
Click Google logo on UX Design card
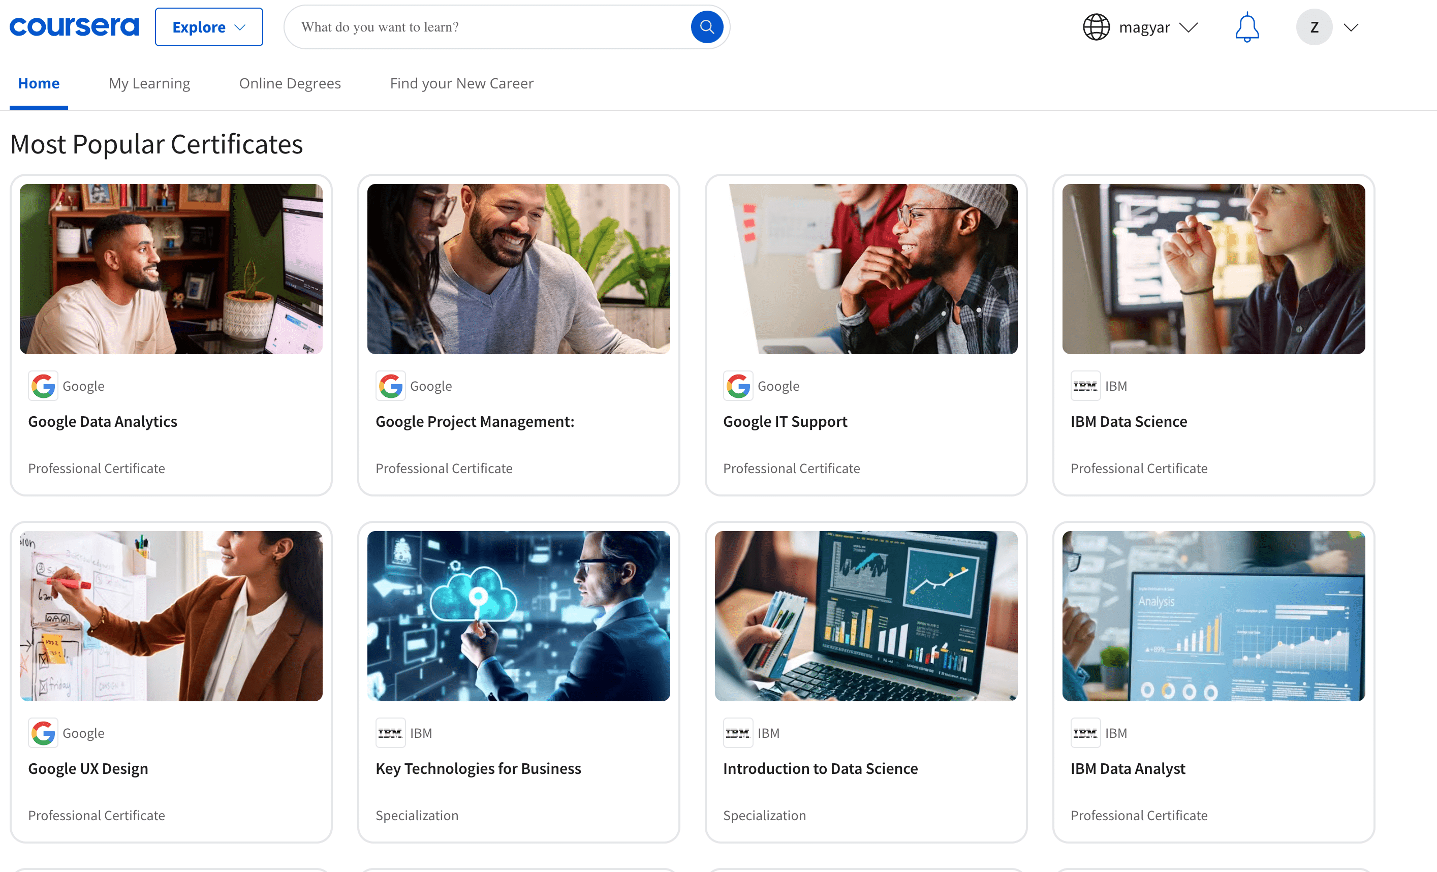pyautogui.click(x=43, y=733)
